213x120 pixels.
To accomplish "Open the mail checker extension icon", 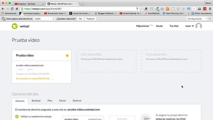I will (199, 9).
